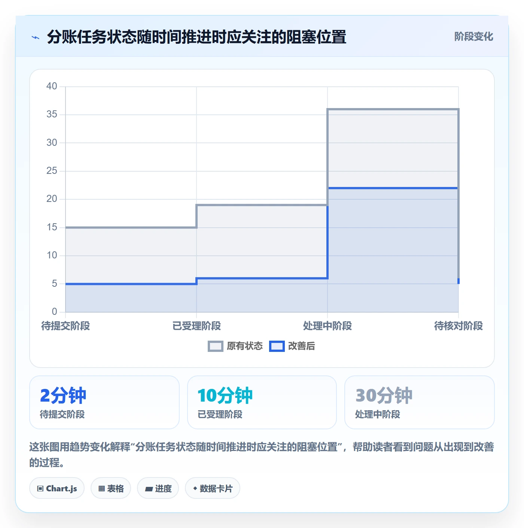Select the 数据卡片 tag chip
The image size is (524, 528).
point(212,488)
